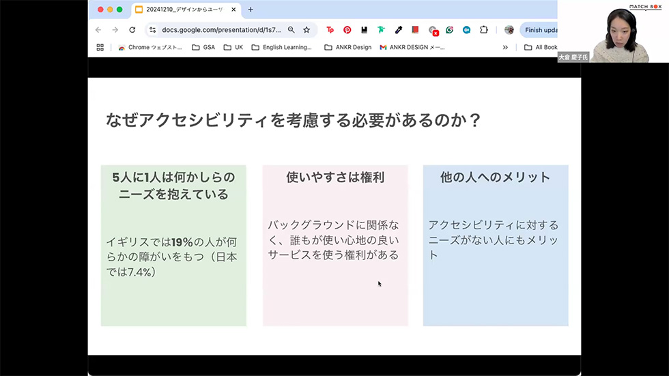Select the 20241210 presentation tab
The width and height of the screenshot is (669, 376).
(x=184, y=10)
